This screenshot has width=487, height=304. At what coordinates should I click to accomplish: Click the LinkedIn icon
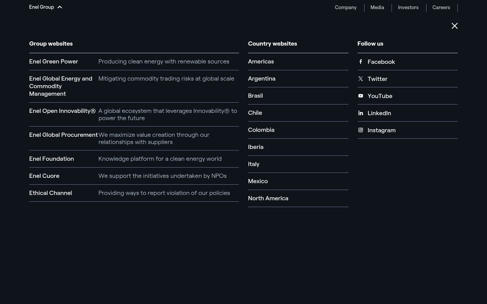point(361,113)
